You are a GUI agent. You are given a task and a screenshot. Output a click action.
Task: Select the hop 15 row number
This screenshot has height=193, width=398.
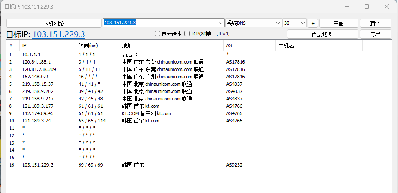pos(12,158)
